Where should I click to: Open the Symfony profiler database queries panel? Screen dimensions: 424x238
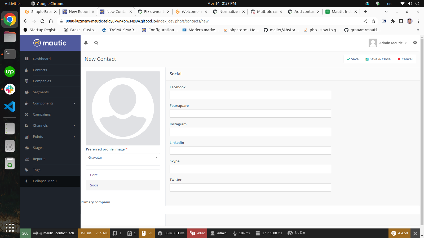(x=171, y=233)
